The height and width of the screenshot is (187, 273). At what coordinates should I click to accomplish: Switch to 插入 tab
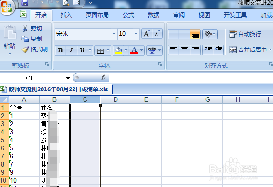point(66,15)
